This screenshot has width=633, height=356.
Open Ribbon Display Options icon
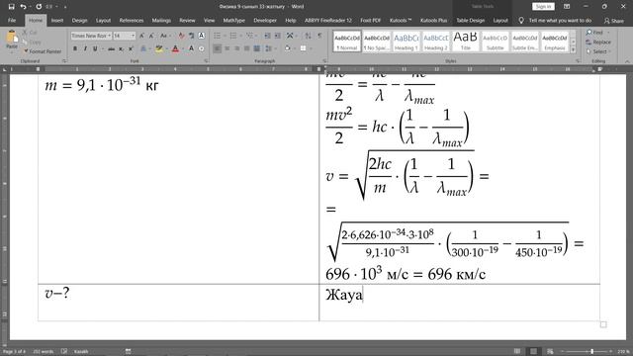tap(567, 7)
